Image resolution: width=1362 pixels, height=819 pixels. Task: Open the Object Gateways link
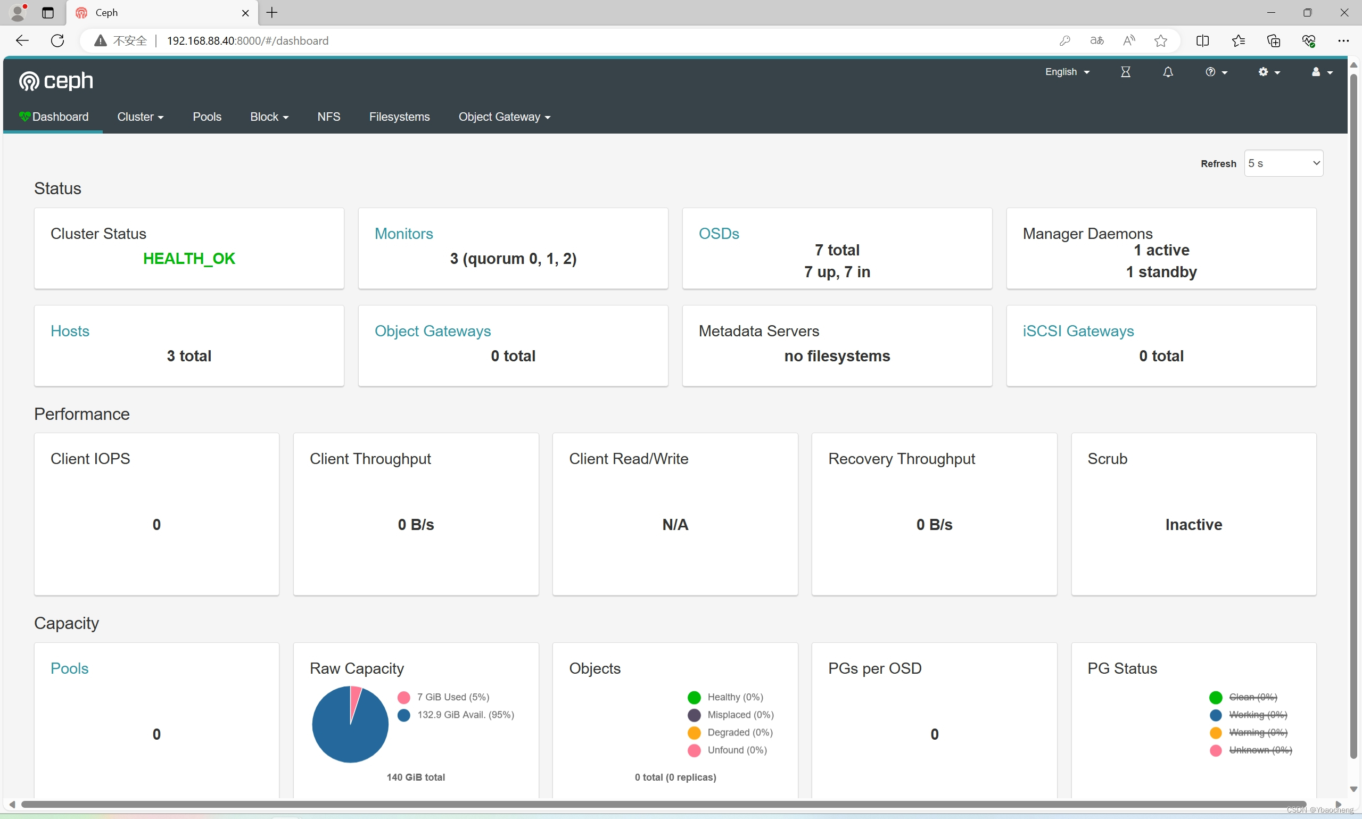click(433, 331)
